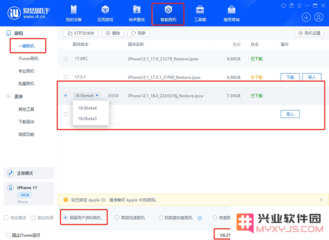Click the iPhone 11 device icon
This screenshot has height=240, width=329.
[10, 187]
